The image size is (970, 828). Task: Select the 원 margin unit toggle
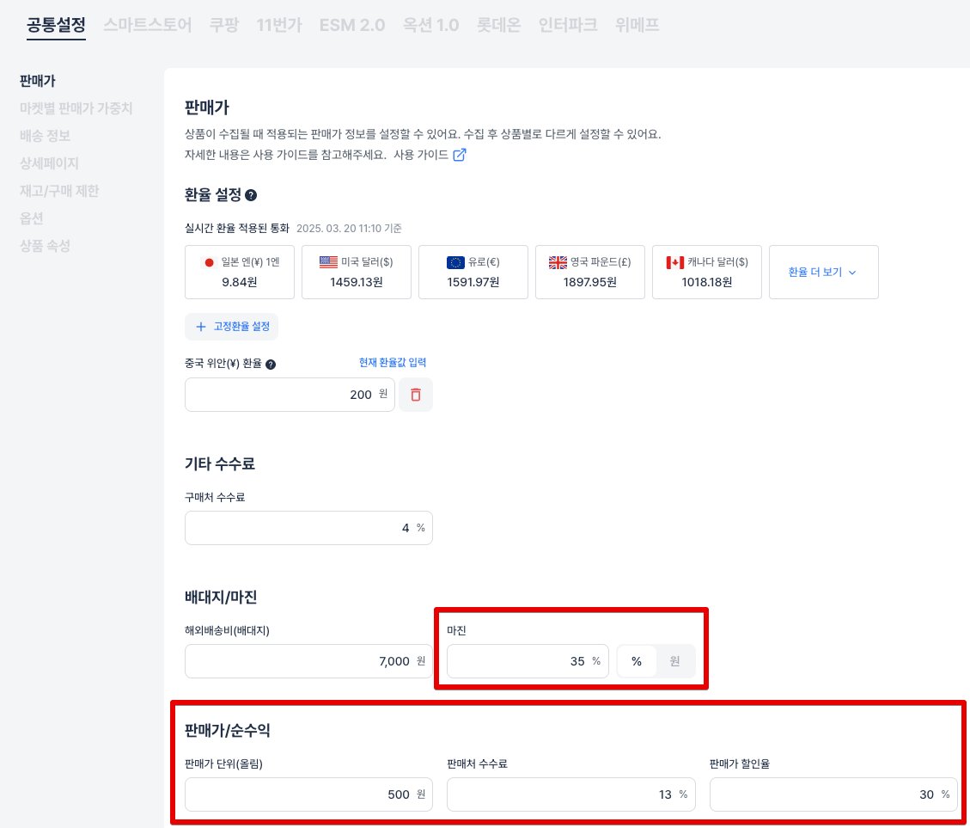pos(675,661)
